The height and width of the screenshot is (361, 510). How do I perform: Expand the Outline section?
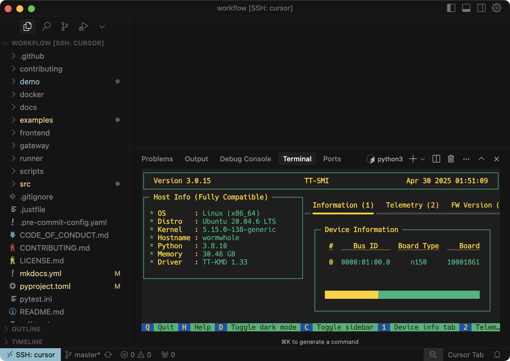click(x=26, y=329)
